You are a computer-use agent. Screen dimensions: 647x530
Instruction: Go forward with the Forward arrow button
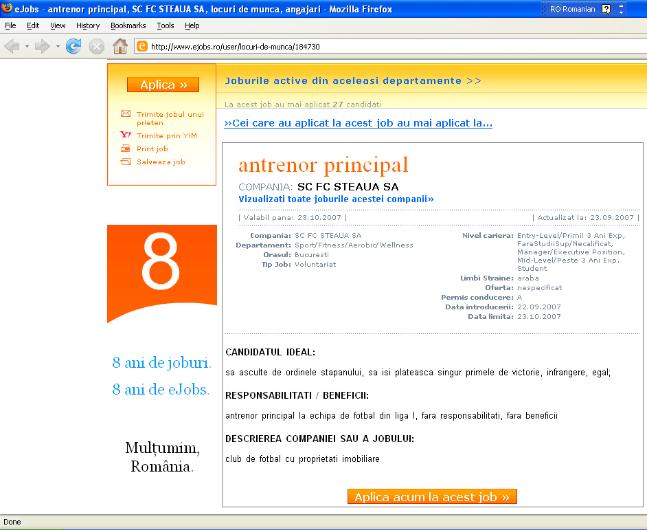42,46
